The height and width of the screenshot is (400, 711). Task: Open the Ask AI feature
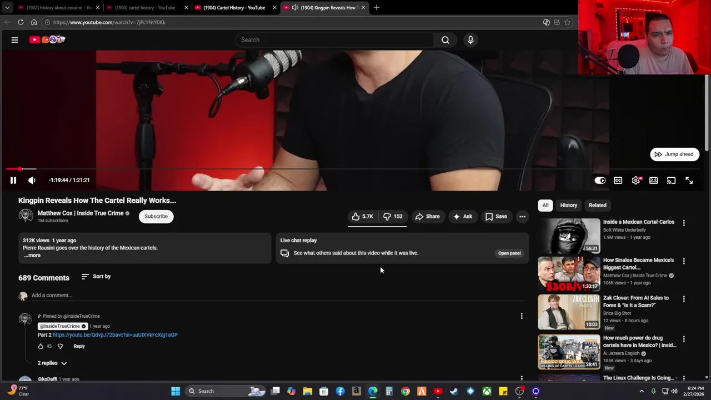(x=463, y=216)
